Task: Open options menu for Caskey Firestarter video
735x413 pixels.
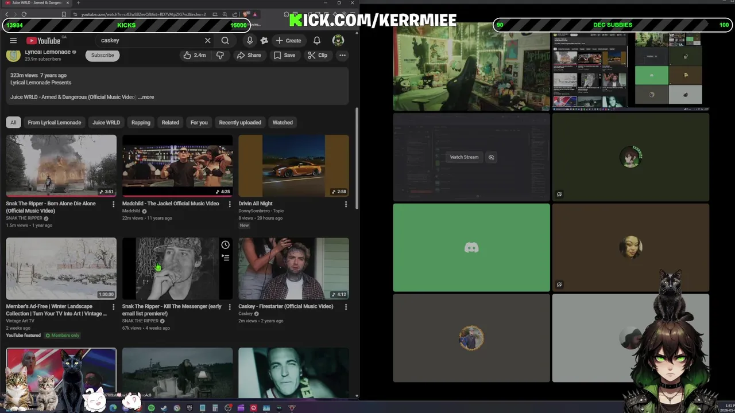Action: [346, 307]
